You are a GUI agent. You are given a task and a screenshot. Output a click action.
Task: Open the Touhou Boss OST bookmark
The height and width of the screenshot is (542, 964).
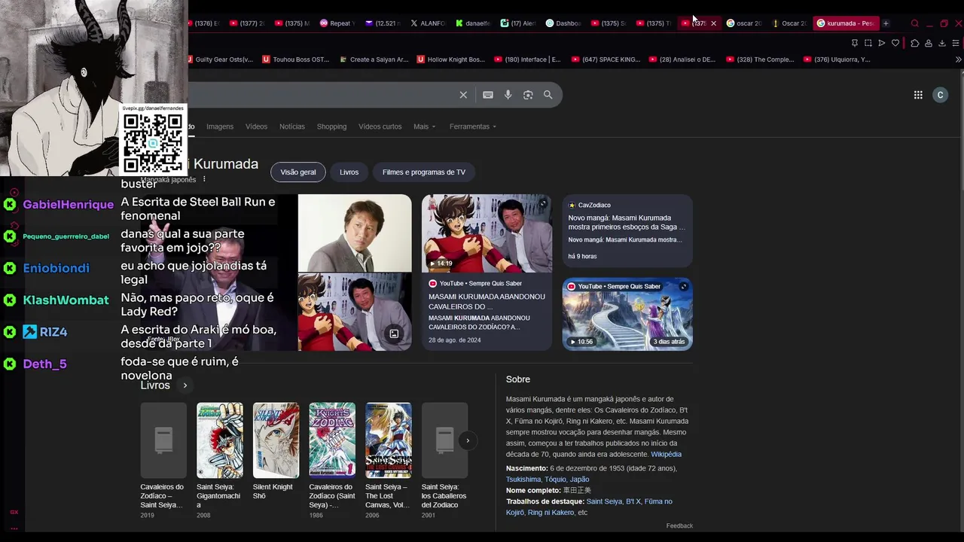(296, 59)
